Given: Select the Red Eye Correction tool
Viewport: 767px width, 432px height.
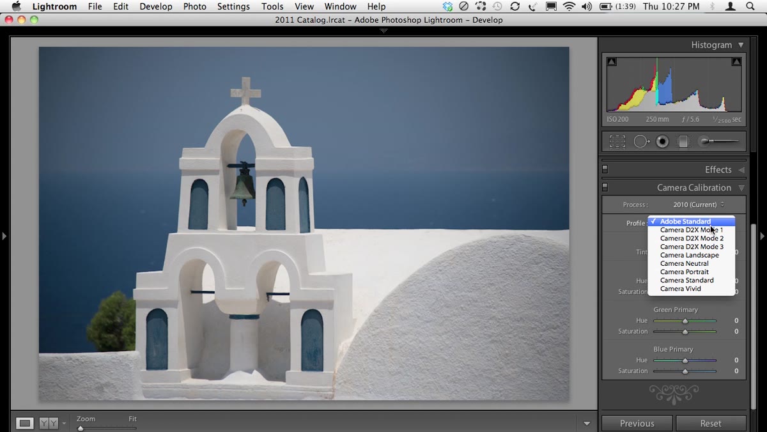Looking at the screenshot, I should pyautogui.click(x=662, y=141).
